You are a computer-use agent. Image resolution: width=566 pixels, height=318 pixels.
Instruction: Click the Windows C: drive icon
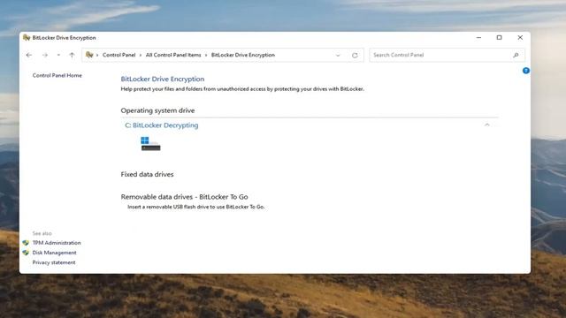[150, 143]
